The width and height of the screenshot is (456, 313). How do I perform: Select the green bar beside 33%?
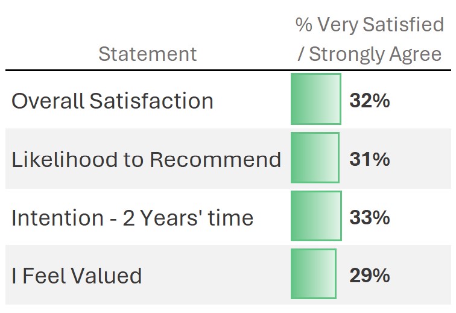pyautogui.click(x=315, y=216)
